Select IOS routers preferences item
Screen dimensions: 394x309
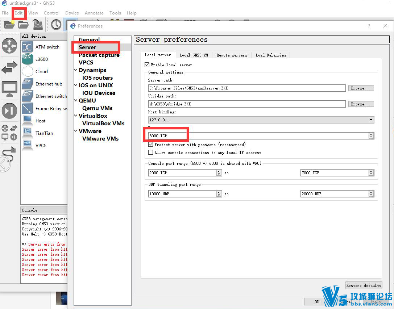[98, 78]
